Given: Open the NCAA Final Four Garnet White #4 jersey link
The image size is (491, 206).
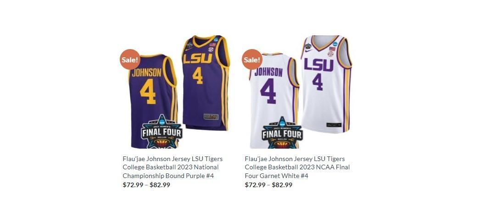Looking at the screenshot, I should tap(297, 167).
